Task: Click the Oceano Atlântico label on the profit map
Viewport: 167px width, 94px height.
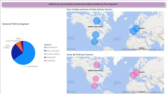Action: (117, 83)
